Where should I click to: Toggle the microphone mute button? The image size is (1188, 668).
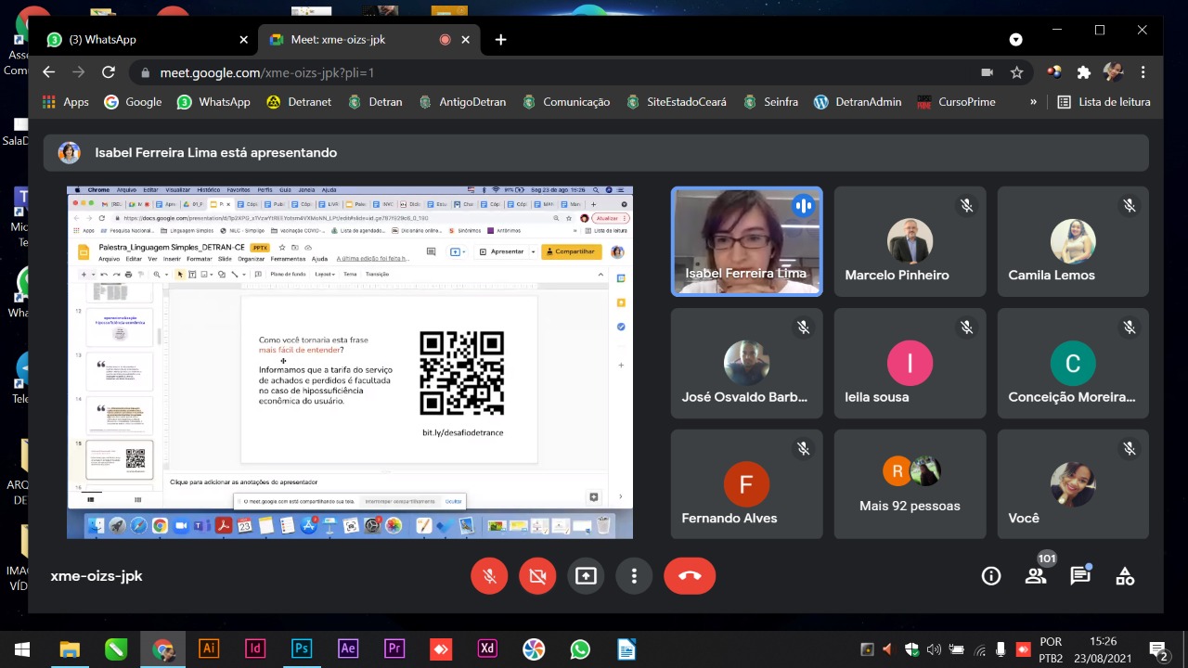(489, 576)
